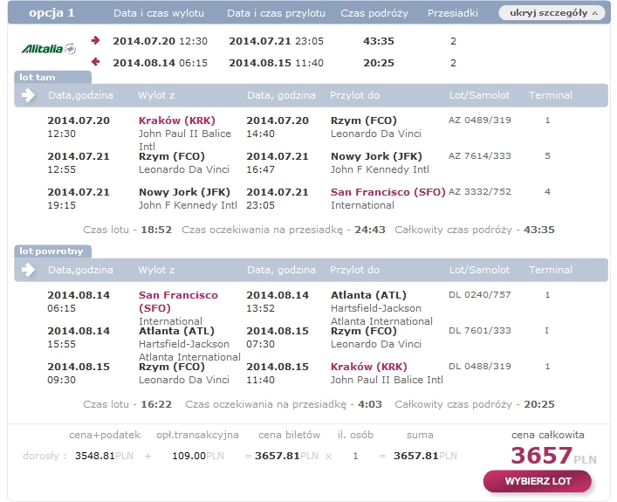Screen dimensions: 617x502
Task: Click Rzym (FCO) departure on 2014.07.21 12:55
Action: pos(172,156)
